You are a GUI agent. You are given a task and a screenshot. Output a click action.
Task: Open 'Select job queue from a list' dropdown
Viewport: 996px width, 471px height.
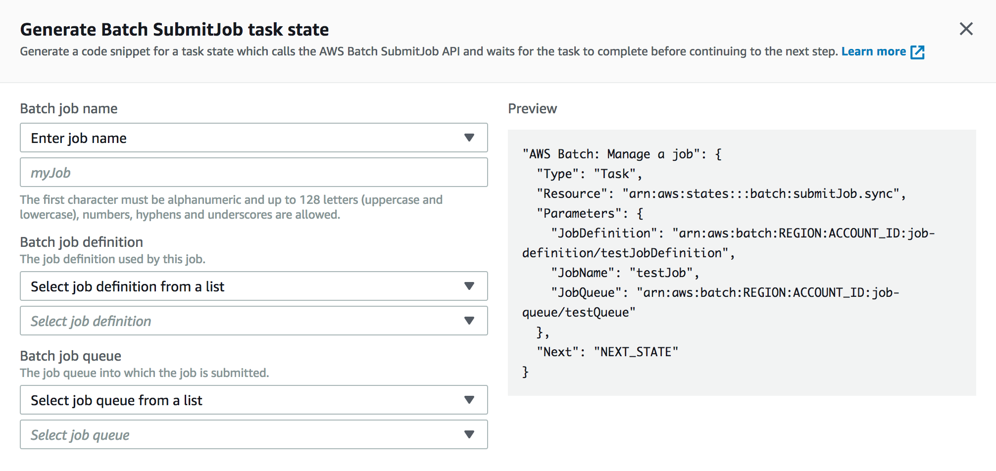254,400
